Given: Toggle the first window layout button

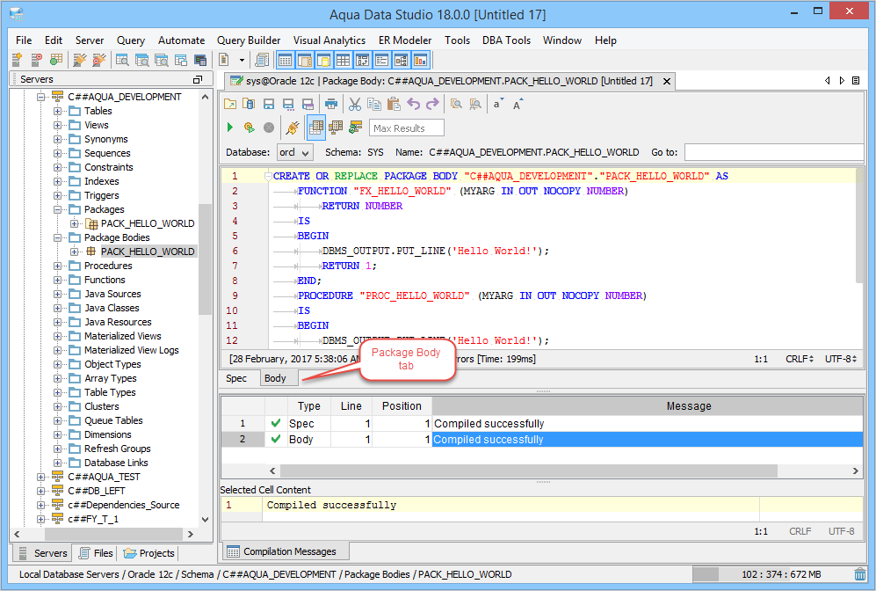Looking at the screenshot, I should tap(285, 60).
